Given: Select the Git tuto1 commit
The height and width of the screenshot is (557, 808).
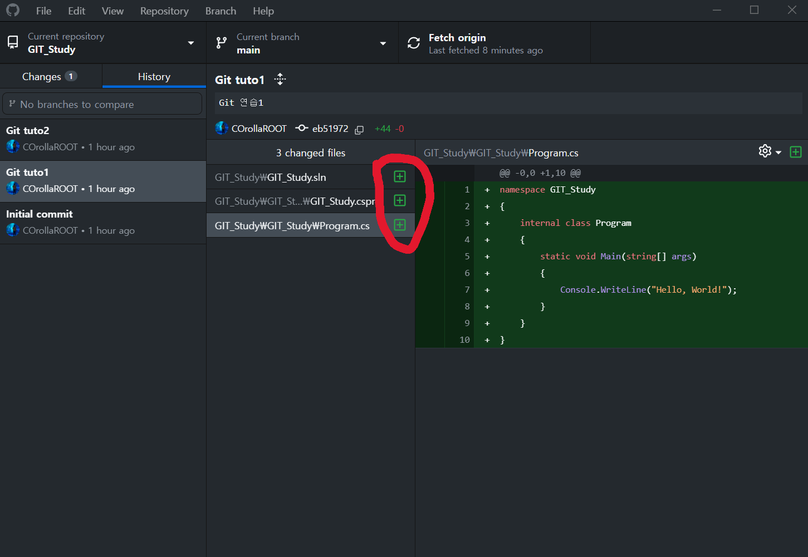Looking at the screenshot, I should 103,181.
